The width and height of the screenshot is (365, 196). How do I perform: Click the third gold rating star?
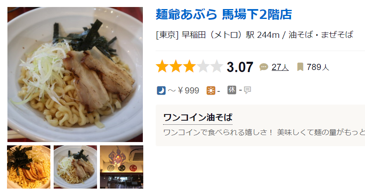(189, 66)
